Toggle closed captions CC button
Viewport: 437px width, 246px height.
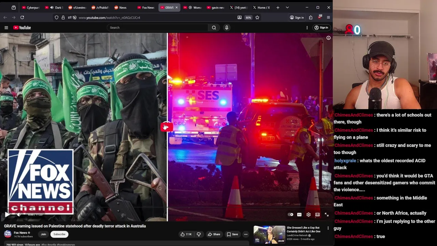click(x=299, y=215)
